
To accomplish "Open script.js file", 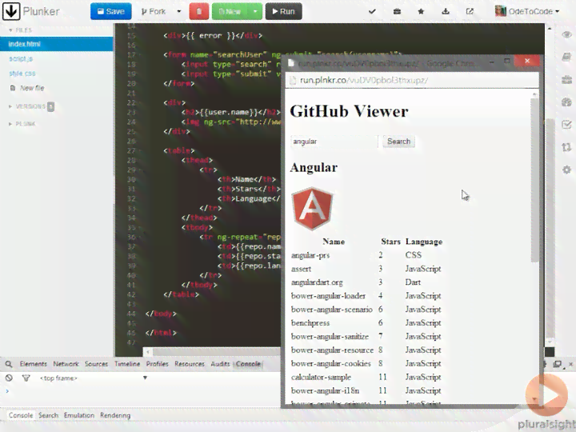I will pos(21,58).
